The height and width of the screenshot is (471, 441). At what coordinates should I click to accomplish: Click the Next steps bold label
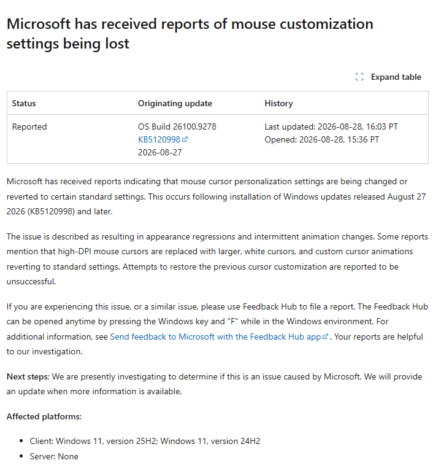point(28,376)
